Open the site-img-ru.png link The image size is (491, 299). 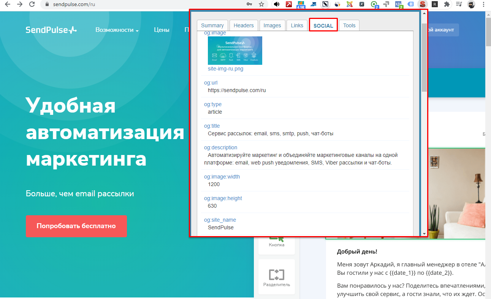[x=225, y=69]
